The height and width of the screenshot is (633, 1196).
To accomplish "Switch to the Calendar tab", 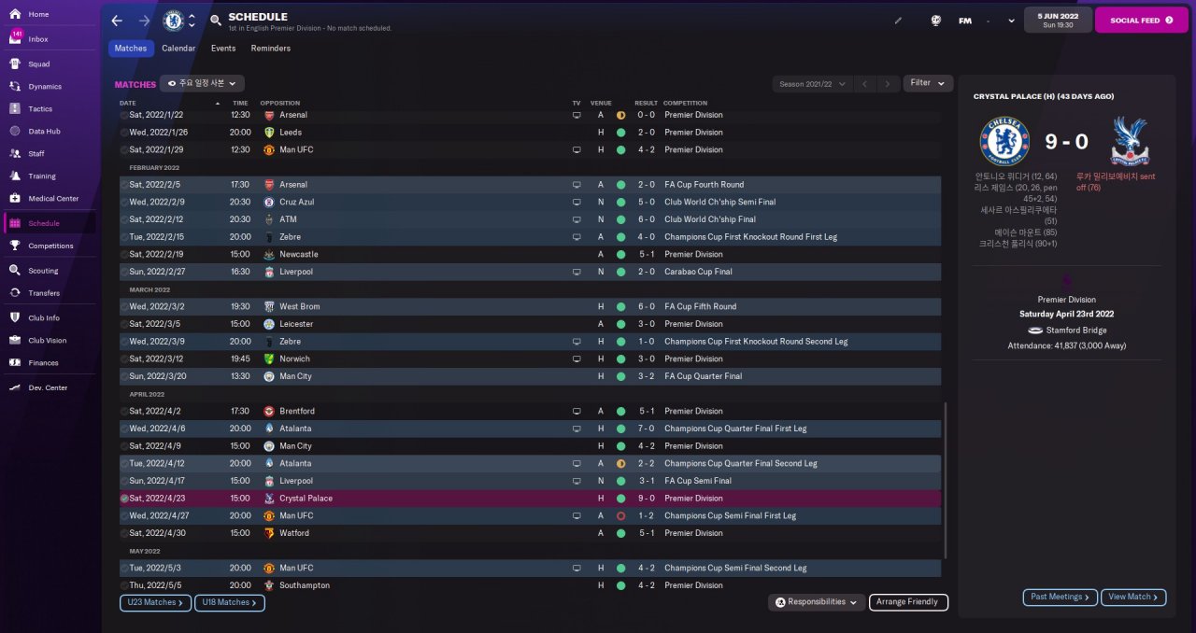I will pyautogui.click(x=178, y=49).
